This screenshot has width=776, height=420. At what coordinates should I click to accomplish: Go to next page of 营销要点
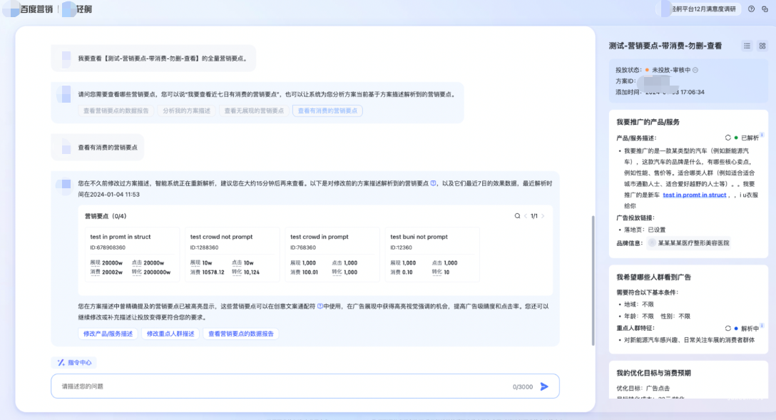(543, 216)
